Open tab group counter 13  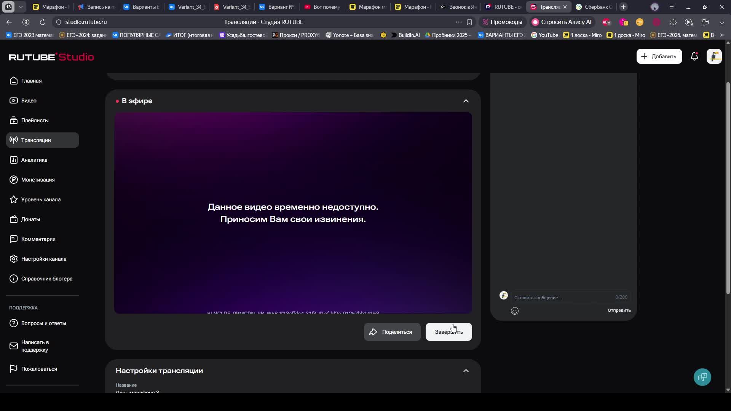tap(8, 7)
